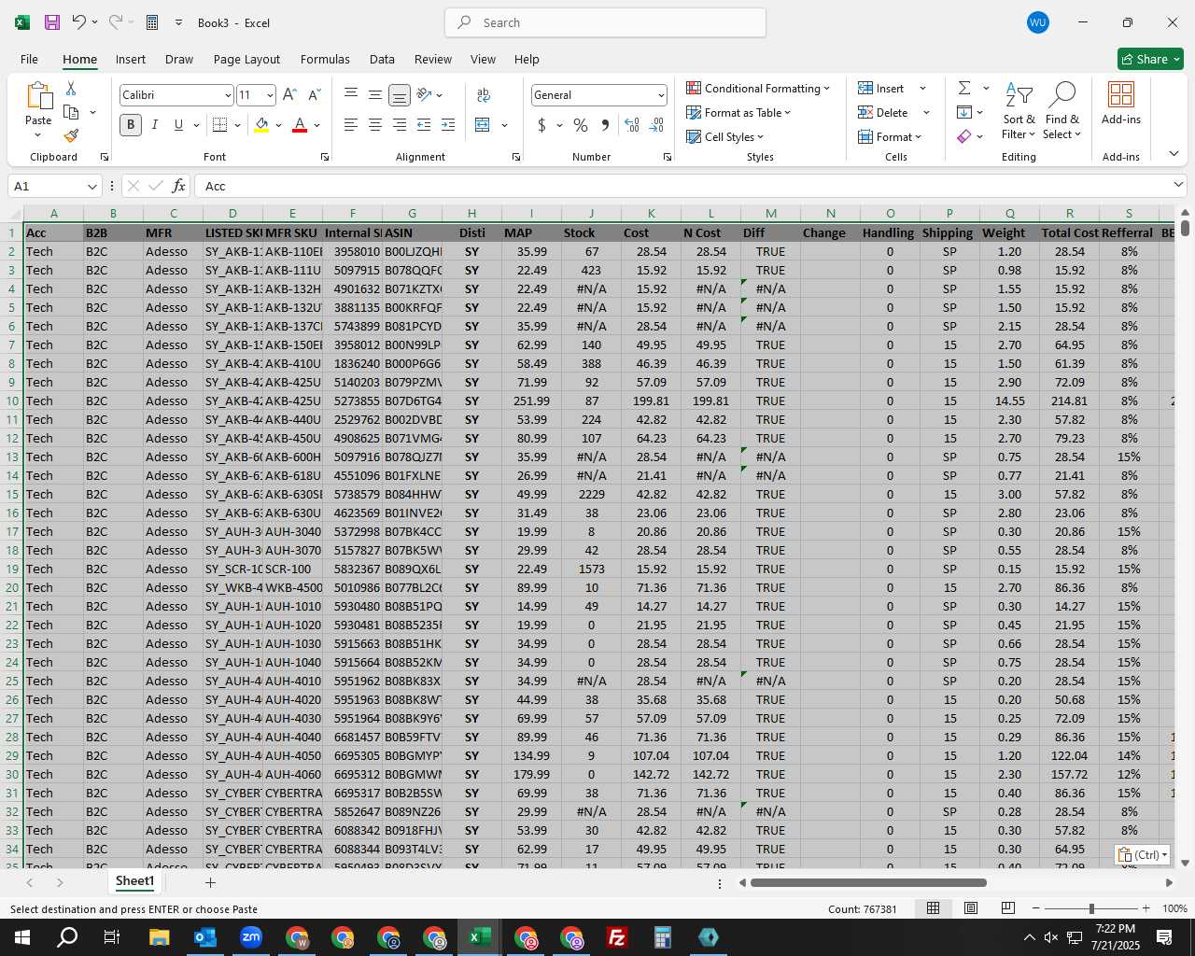This screenshot has height=956, width=1195.
Task: Toggle Bold formatting
Action: pos(131,125)
